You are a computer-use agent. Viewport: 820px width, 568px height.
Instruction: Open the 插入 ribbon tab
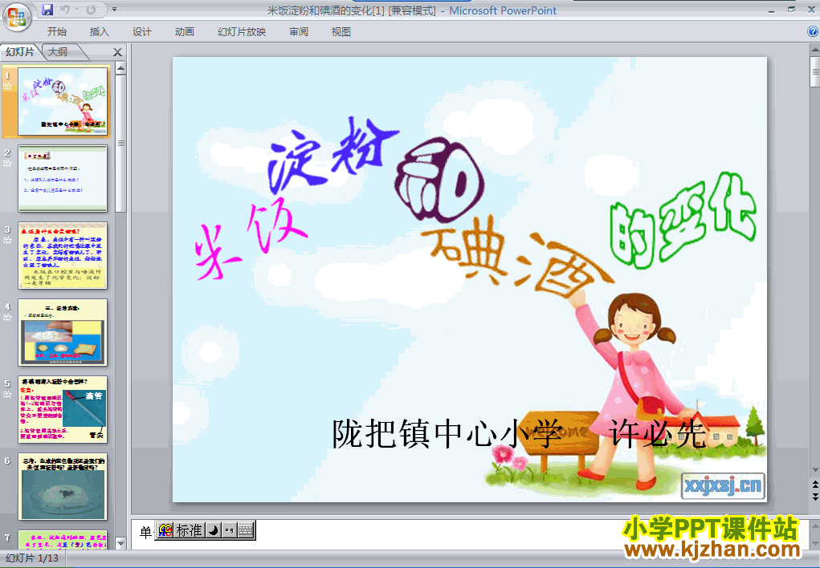[99, 32]
